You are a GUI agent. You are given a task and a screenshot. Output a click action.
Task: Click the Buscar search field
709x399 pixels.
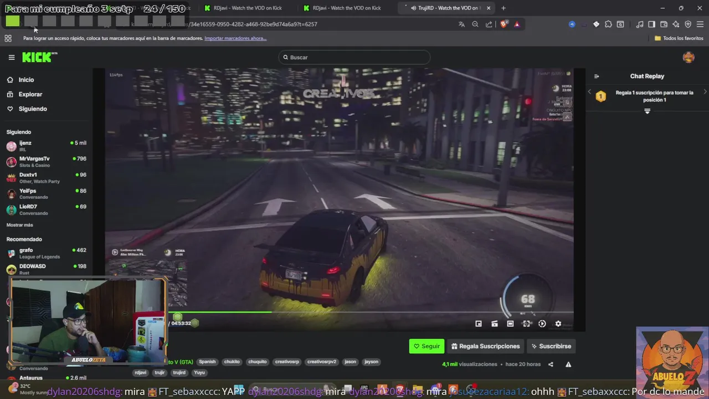(354, 57)
